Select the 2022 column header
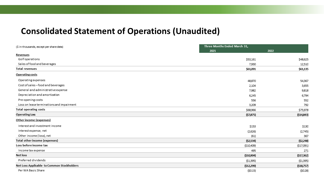 click(271, 51)
